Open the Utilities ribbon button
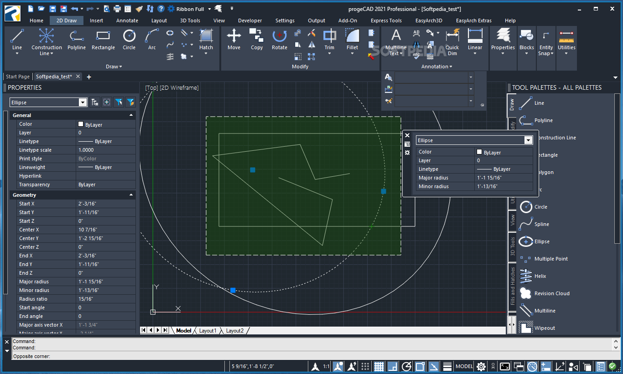 (566, 41)
